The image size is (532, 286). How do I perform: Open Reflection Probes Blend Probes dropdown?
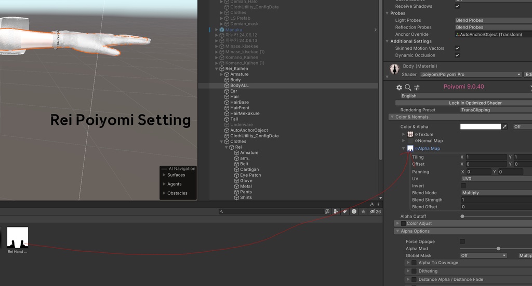(494, 27)
